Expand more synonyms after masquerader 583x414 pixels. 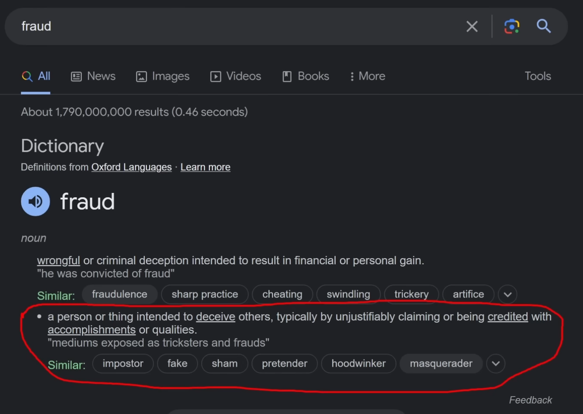[x=496, y=364]
